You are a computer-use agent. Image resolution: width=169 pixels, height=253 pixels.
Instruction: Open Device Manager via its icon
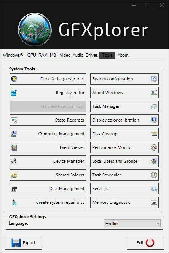[x=14, y=161]
